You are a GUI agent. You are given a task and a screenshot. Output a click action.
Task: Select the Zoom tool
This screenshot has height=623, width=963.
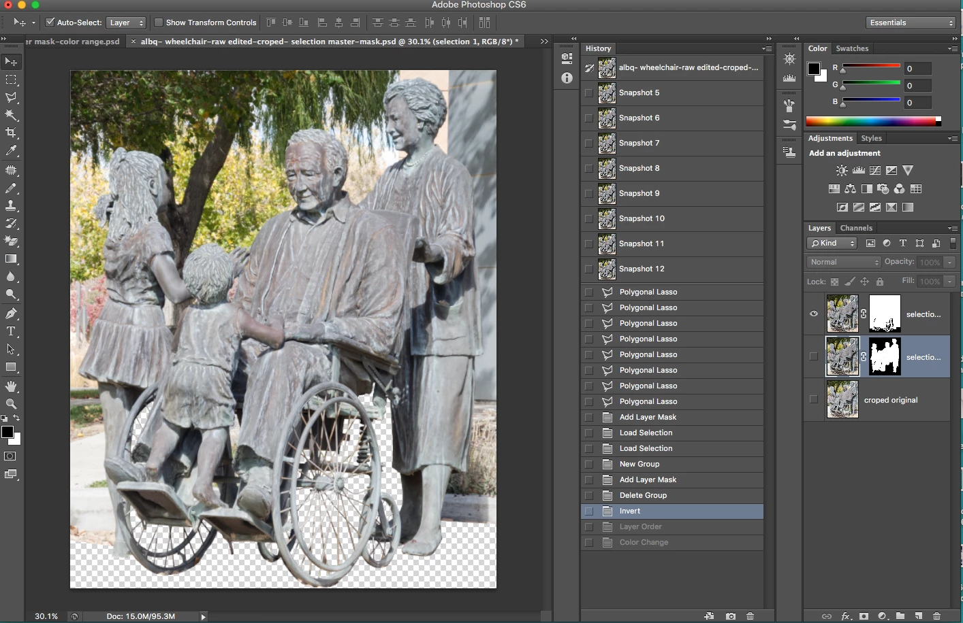pos(11,404)
